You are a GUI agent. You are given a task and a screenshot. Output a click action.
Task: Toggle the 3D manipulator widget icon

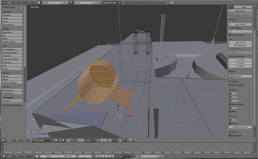(x=73, y=140)
